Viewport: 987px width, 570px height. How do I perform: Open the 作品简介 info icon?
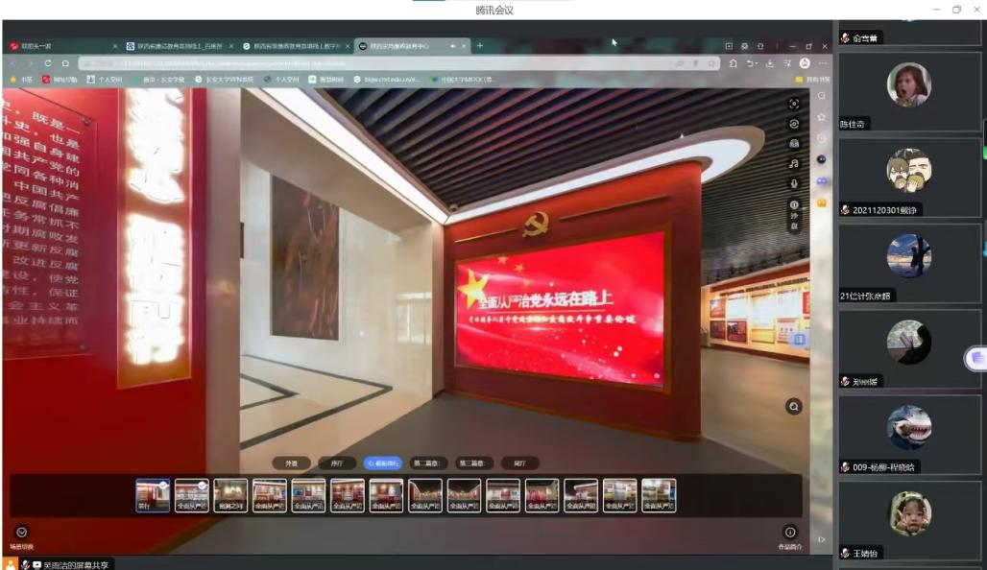point(789,533)
